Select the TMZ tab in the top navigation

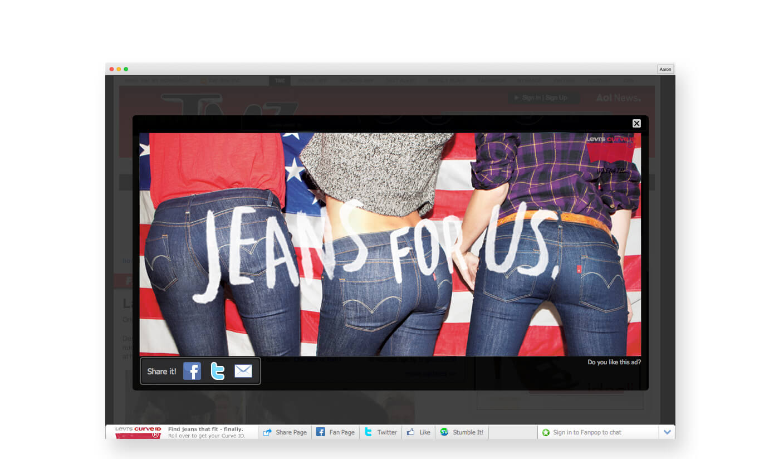pyautogui.click(x=280, y=81)
